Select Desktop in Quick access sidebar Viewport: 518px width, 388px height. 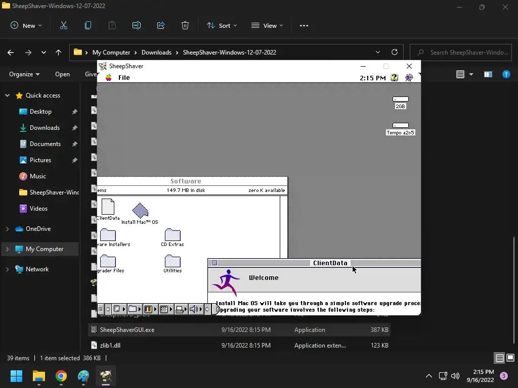point(40,112)
